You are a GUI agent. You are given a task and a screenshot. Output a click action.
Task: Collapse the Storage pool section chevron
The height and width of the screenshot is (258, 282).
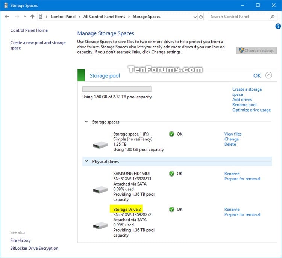click(268, 75)
